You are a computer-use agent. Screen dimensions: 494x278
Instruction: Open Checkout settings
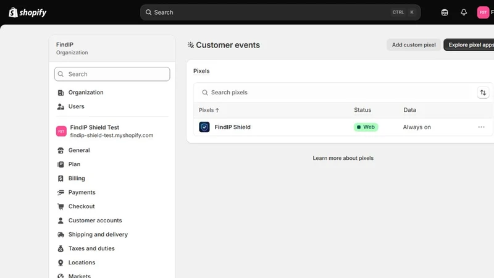[82, 206]
